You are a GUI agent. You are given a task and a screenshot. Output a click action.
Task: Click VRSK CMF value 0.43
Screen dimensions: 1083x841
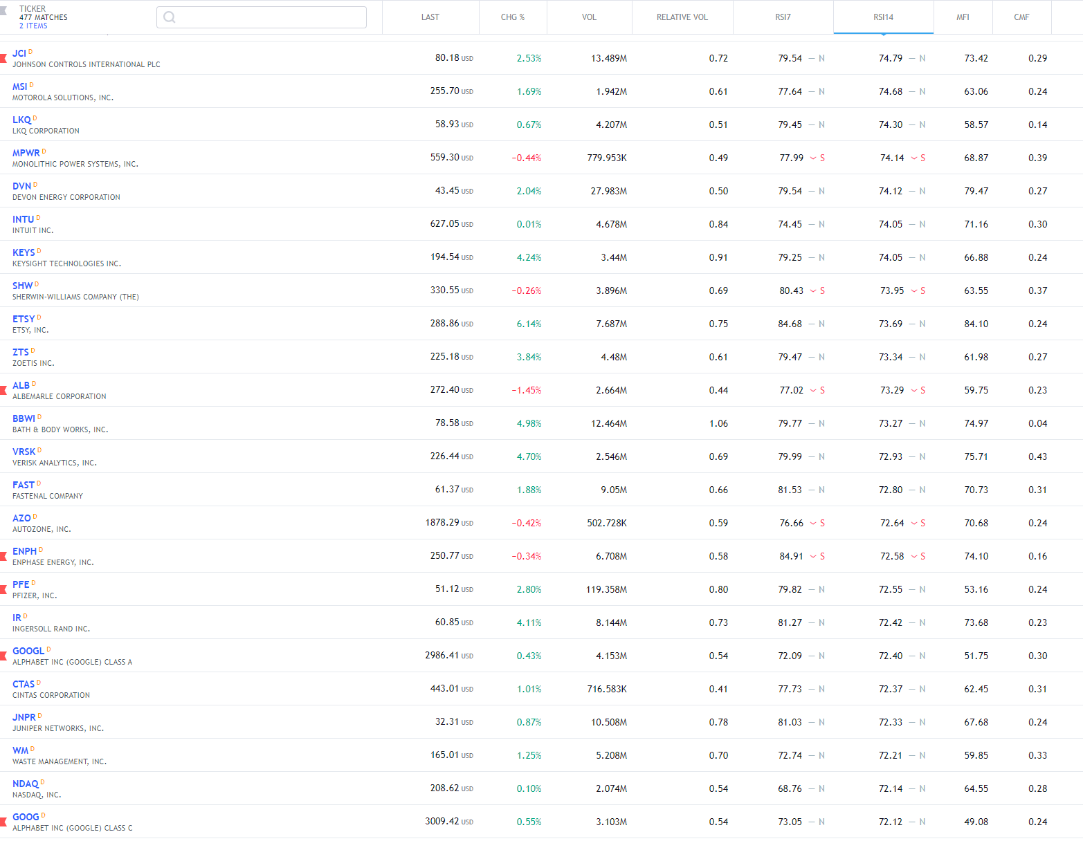[x=1037, y=456]
